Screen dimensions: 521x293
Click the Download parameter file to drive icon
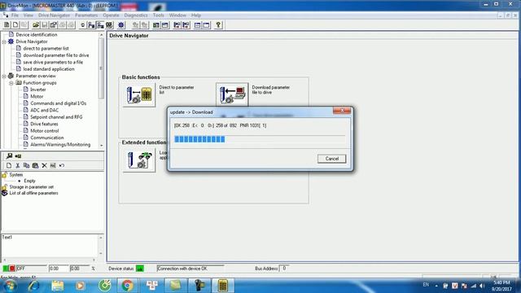(x=232, y=94)
